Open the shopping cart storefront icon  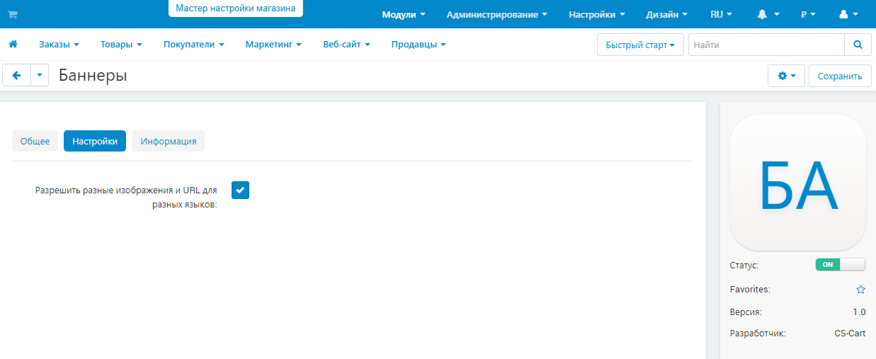[x=13, y=14]
